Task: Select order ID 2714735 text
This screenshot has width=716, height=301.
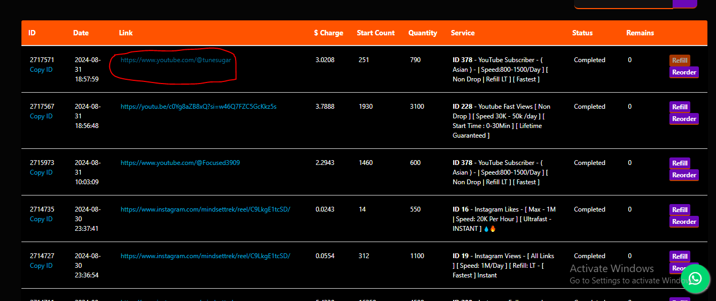Action: [42, 209]
